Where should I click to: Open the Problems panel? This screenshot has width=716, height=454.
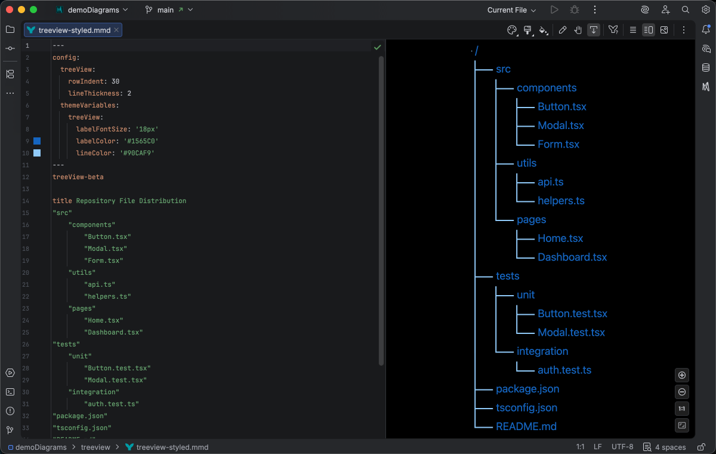point(10,410)
